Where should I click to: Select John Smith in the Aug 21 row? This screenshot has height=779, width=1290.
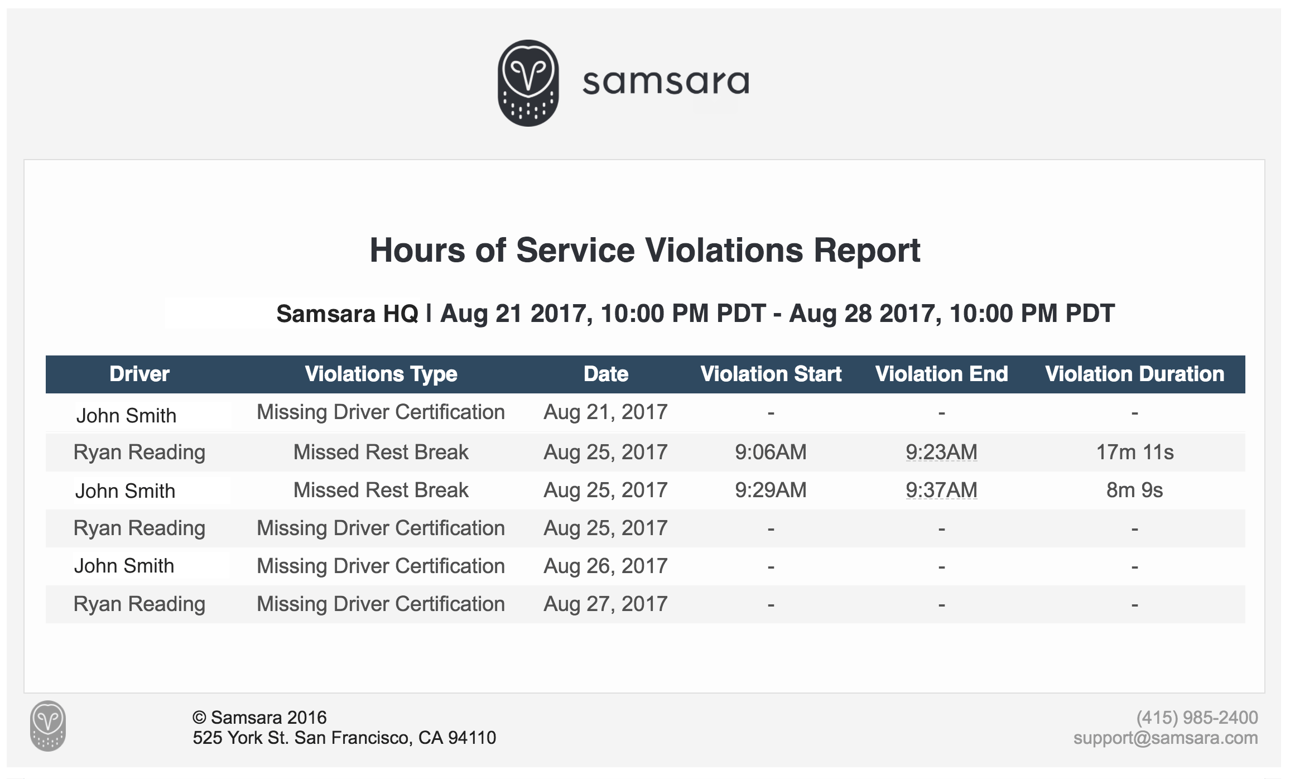[x=126, y=416]
